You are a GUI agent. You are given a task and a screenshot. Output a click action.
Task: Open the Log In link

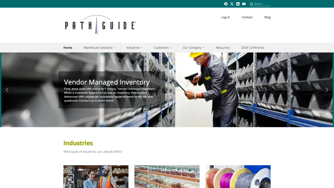pyautogui.click(x=225, y=17)
